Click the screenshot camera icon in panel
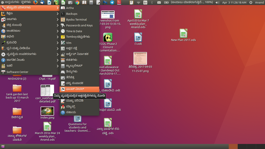This screenshot has width=265, height=149. click(x=70, y=2)
